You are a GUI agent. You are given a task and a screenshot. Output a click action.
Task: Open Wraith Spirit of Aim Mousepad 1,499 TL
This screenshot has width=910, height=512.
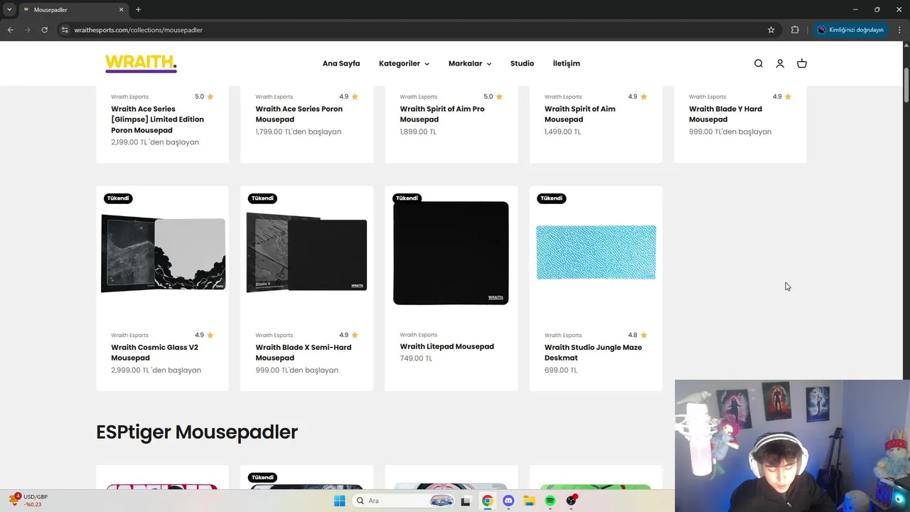click(x=580, y=114)
